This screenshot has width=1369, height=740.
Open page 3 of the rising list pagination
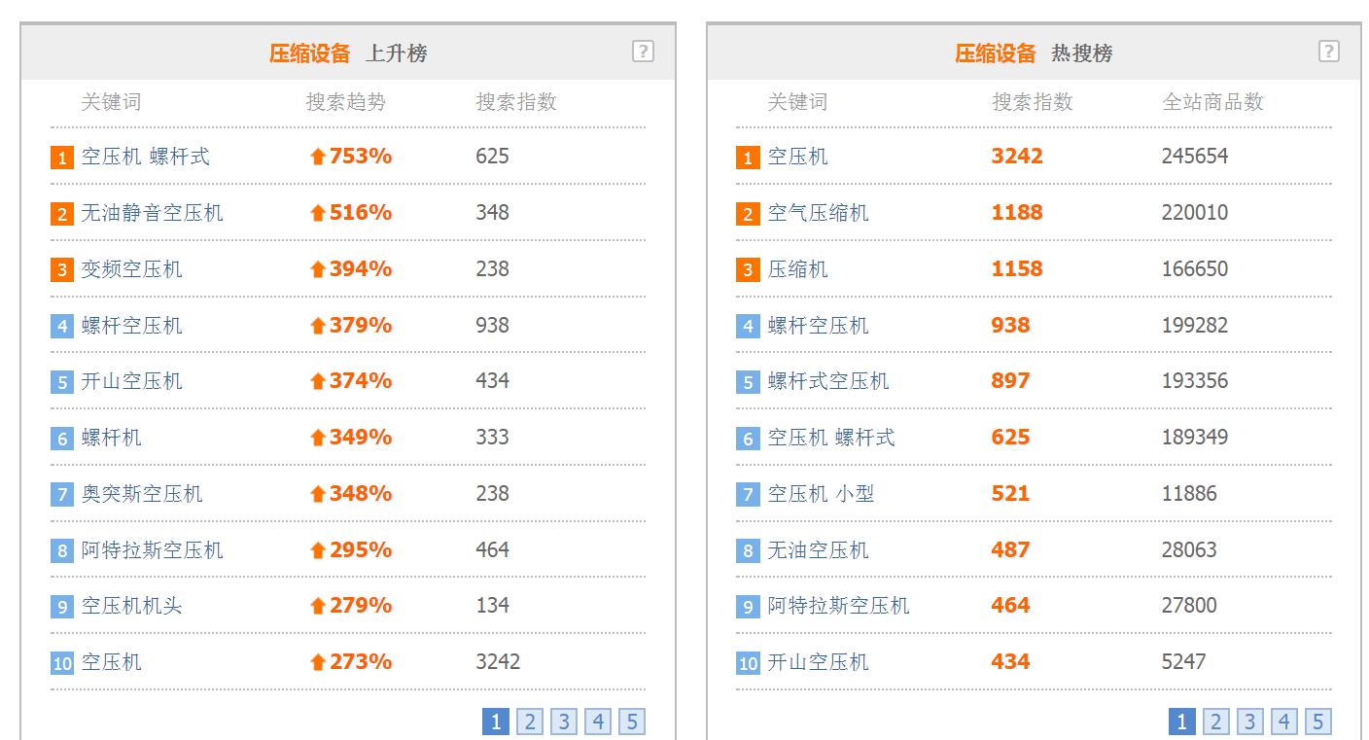pyautogui.click(x=564, y=722)
